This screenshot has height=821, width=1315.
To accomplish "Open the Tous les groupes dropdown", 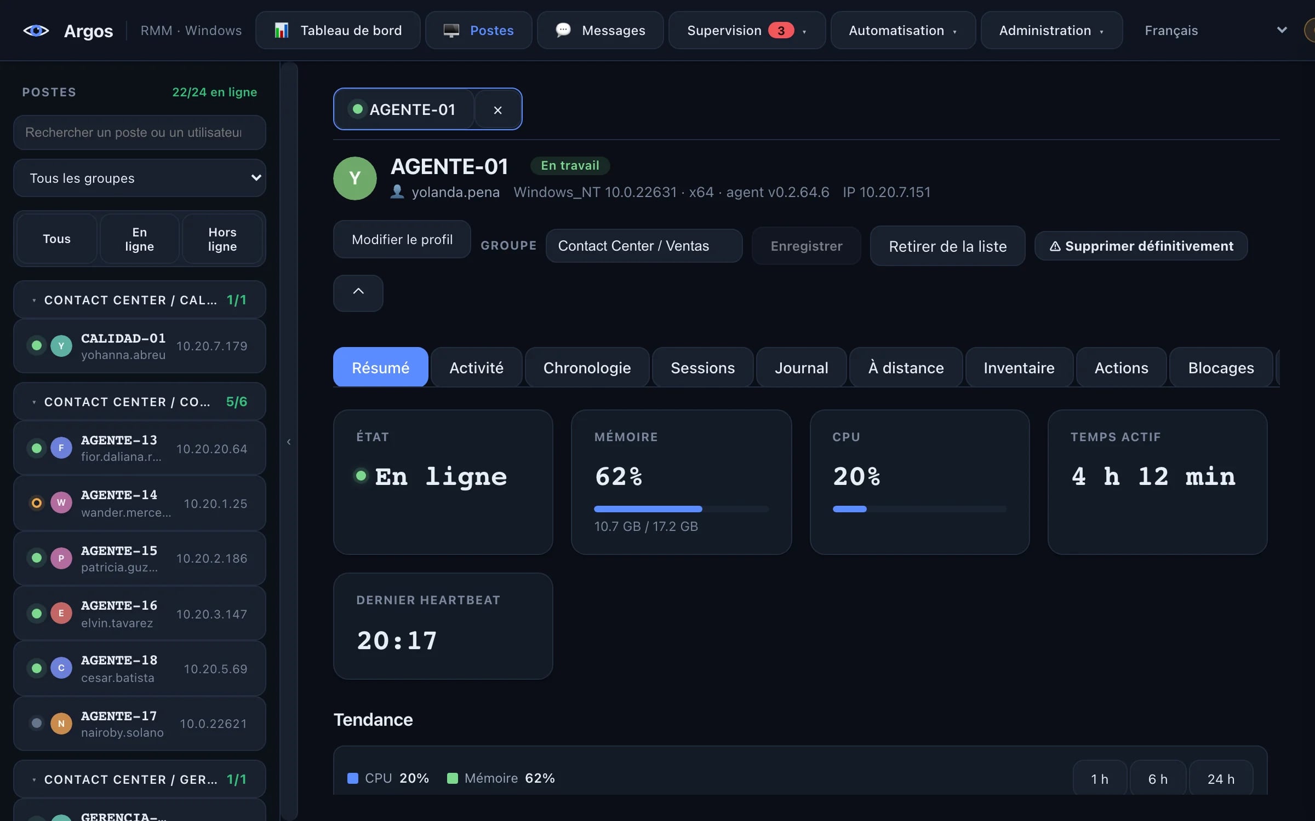I will pos(140,178).
